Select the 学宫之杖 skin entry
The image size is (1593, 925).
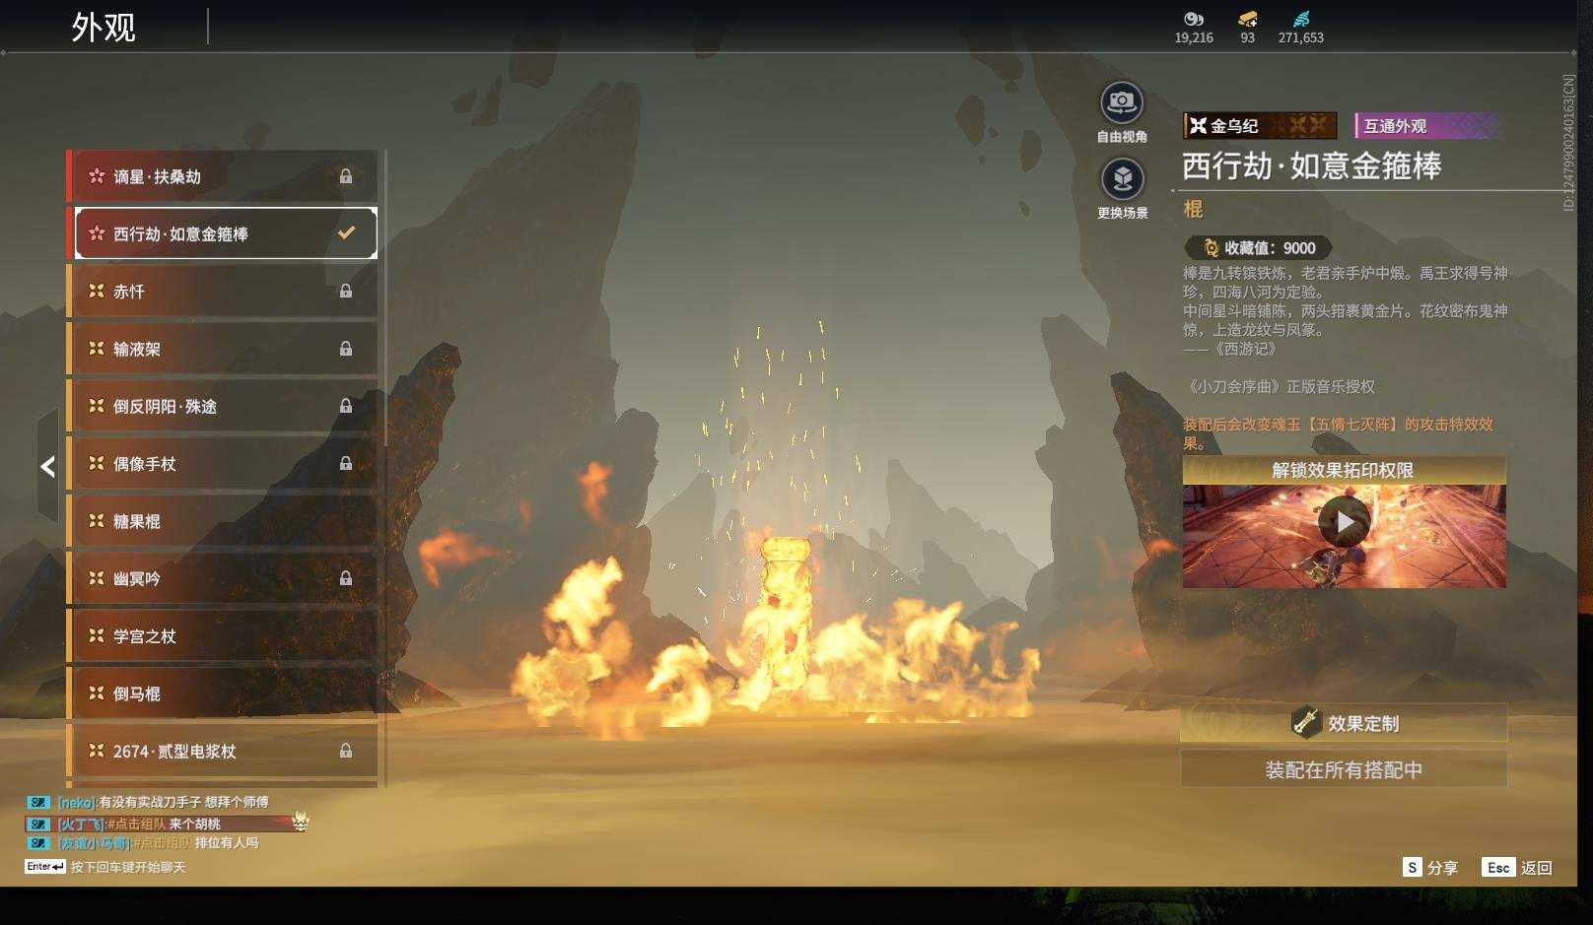[x=223, y=636]
